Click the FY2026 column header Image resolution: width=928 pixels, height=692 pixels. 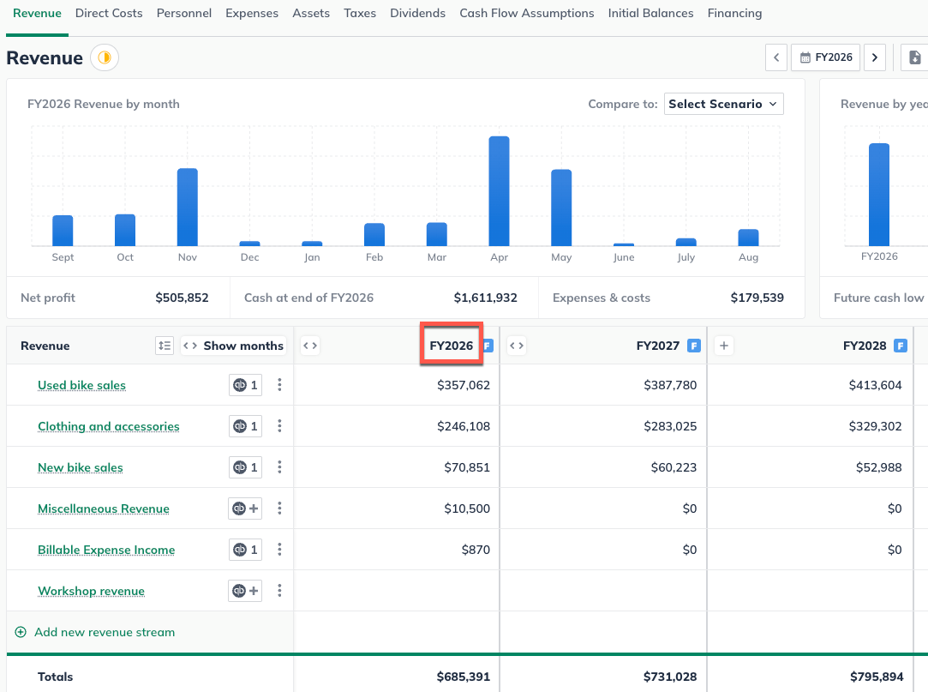(451, 346)
